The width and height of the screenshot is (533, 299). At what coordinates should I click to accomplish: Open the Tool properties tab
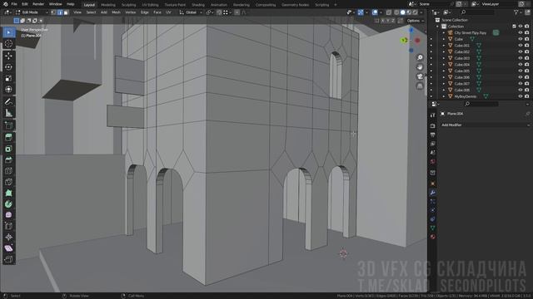(433, 115)
